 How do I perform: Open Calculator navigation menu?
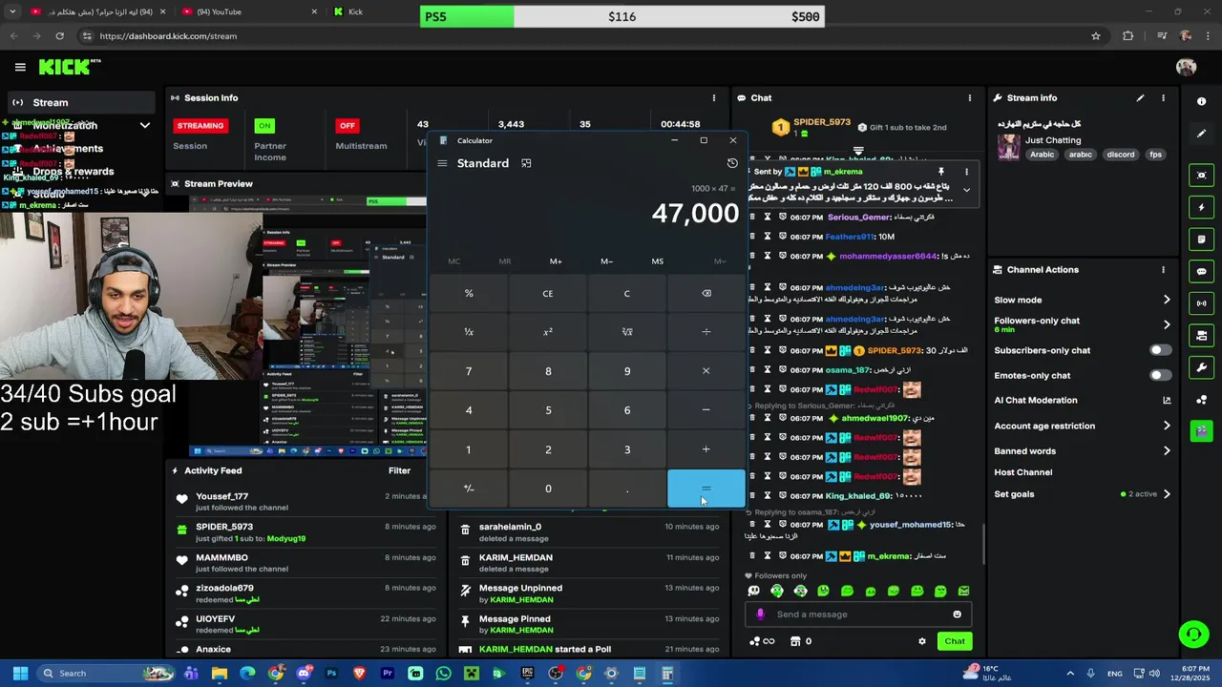442,163
